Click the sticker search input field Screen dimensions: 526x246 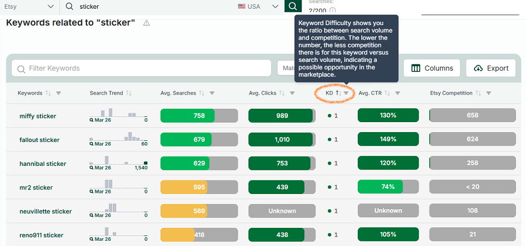(x=149, y=6)
